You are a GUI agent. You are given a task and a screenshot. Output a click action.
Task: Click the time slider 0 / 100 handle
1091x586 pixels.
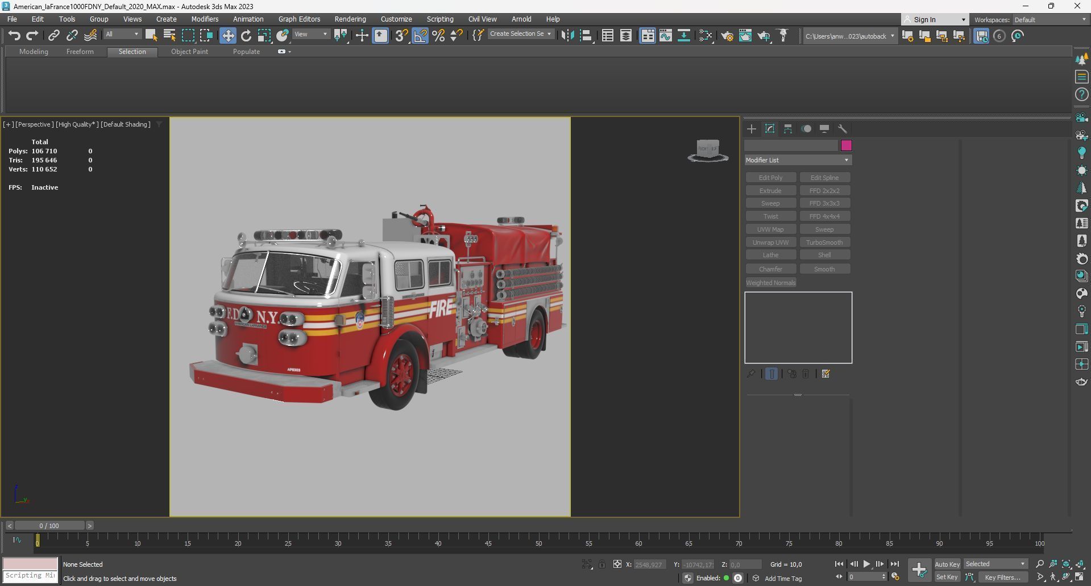[49, 526]
